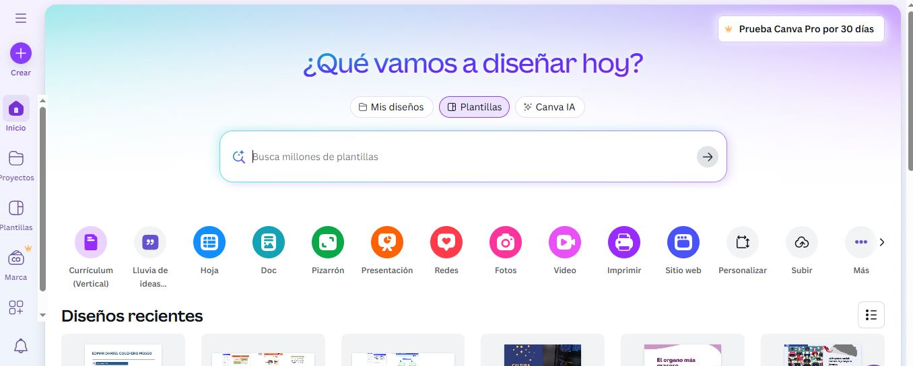This screenshot has width=913, height=366.
Task: Click the Diseños recientes heading
Action: (x=132, y=316)
